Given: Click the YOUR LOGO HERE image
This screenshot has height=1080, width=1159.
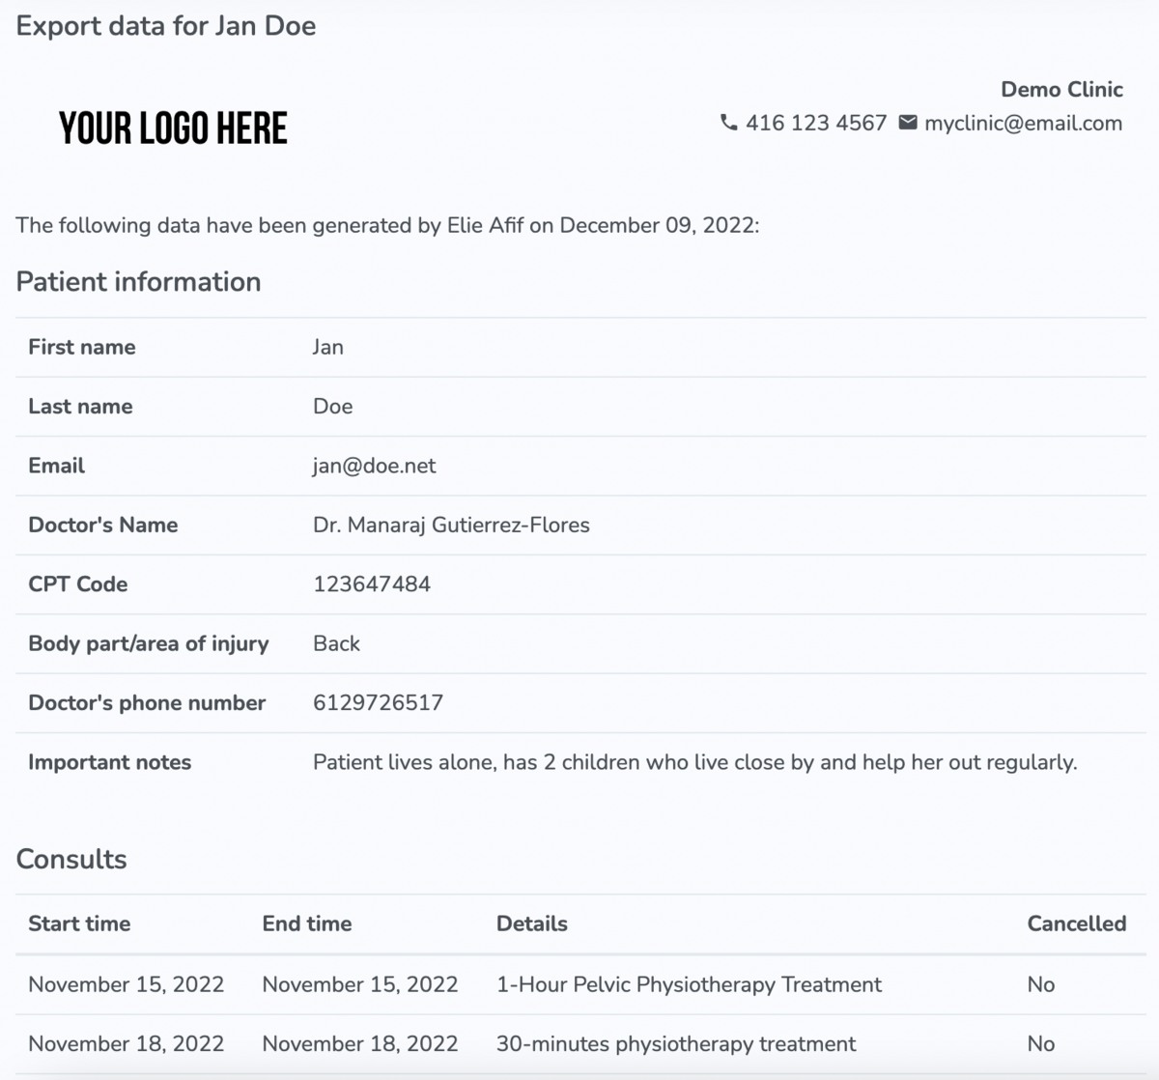Looking at the screenshot, I should click(173, 128).
